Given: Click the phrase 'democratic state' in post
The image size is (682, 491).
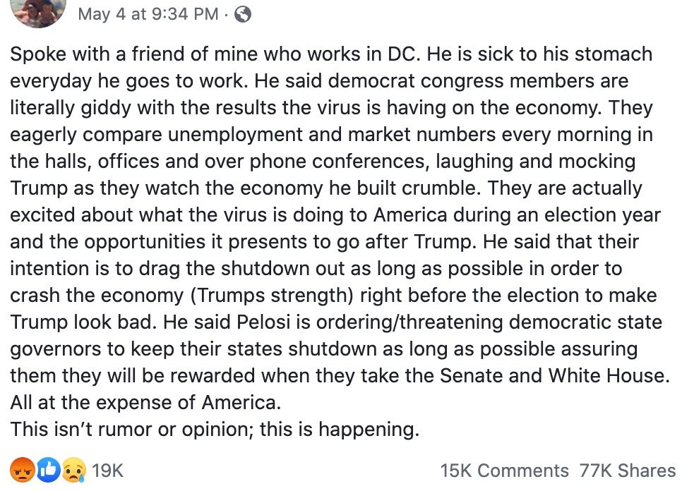Looking at the screenshot, I should pyautogui.click(x=585, y=322).
